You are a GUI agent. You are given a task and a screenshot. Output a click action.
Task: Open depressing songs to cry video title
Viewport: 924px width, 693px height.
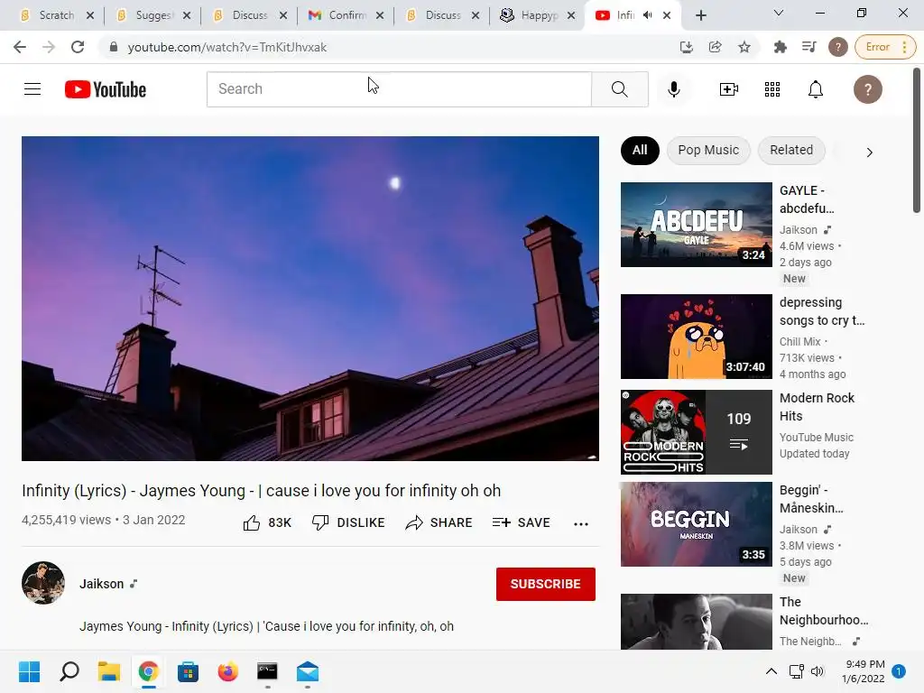pos(822,311)
